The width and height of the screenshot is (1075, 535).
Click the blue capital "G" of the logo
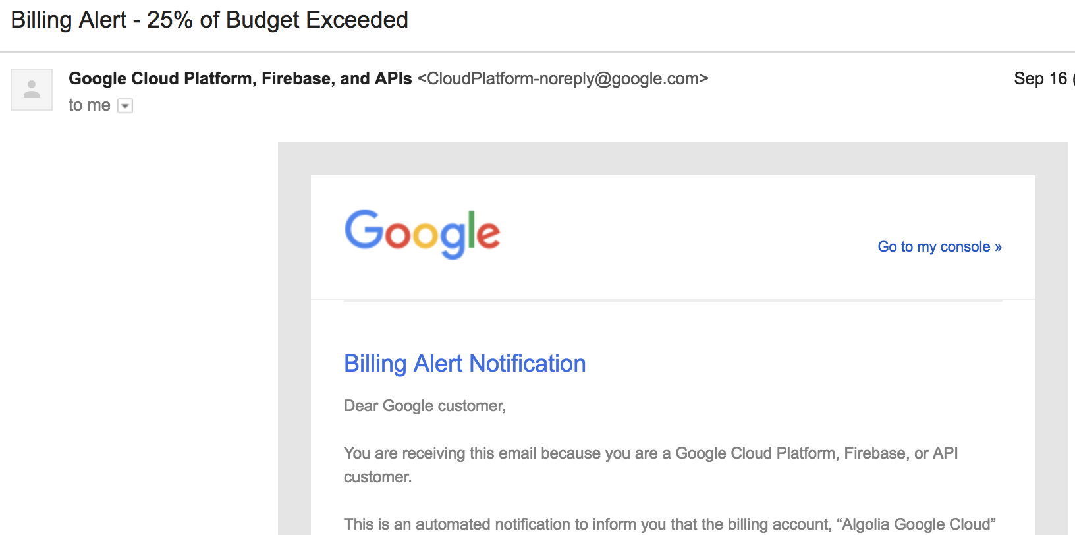click(364, 229)
